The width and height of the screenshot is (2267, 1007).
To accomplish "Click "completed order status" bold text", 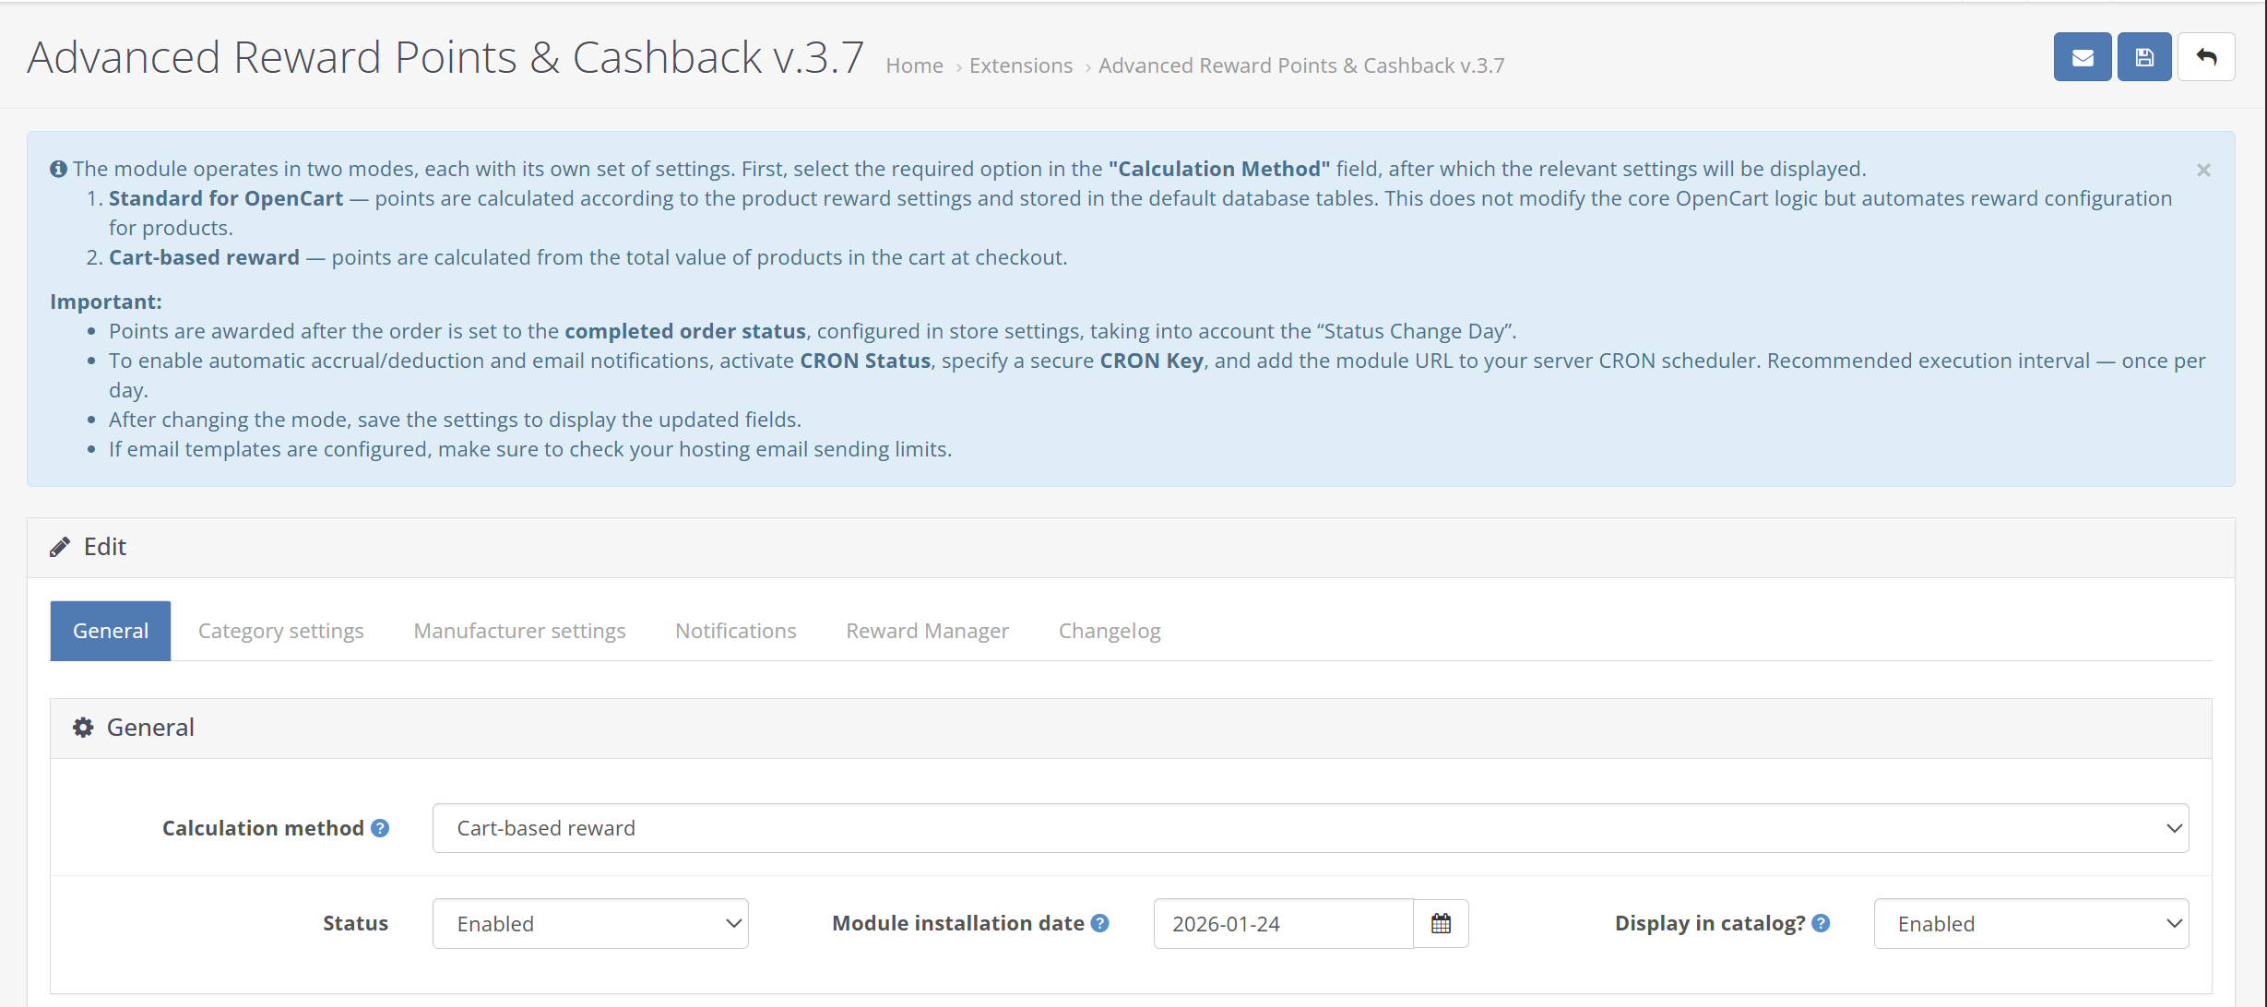I will 685,331.
